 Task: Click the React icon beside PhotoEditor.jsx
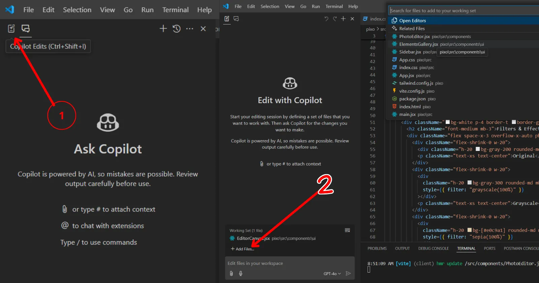pyautogui.click(x=394, y=36)
